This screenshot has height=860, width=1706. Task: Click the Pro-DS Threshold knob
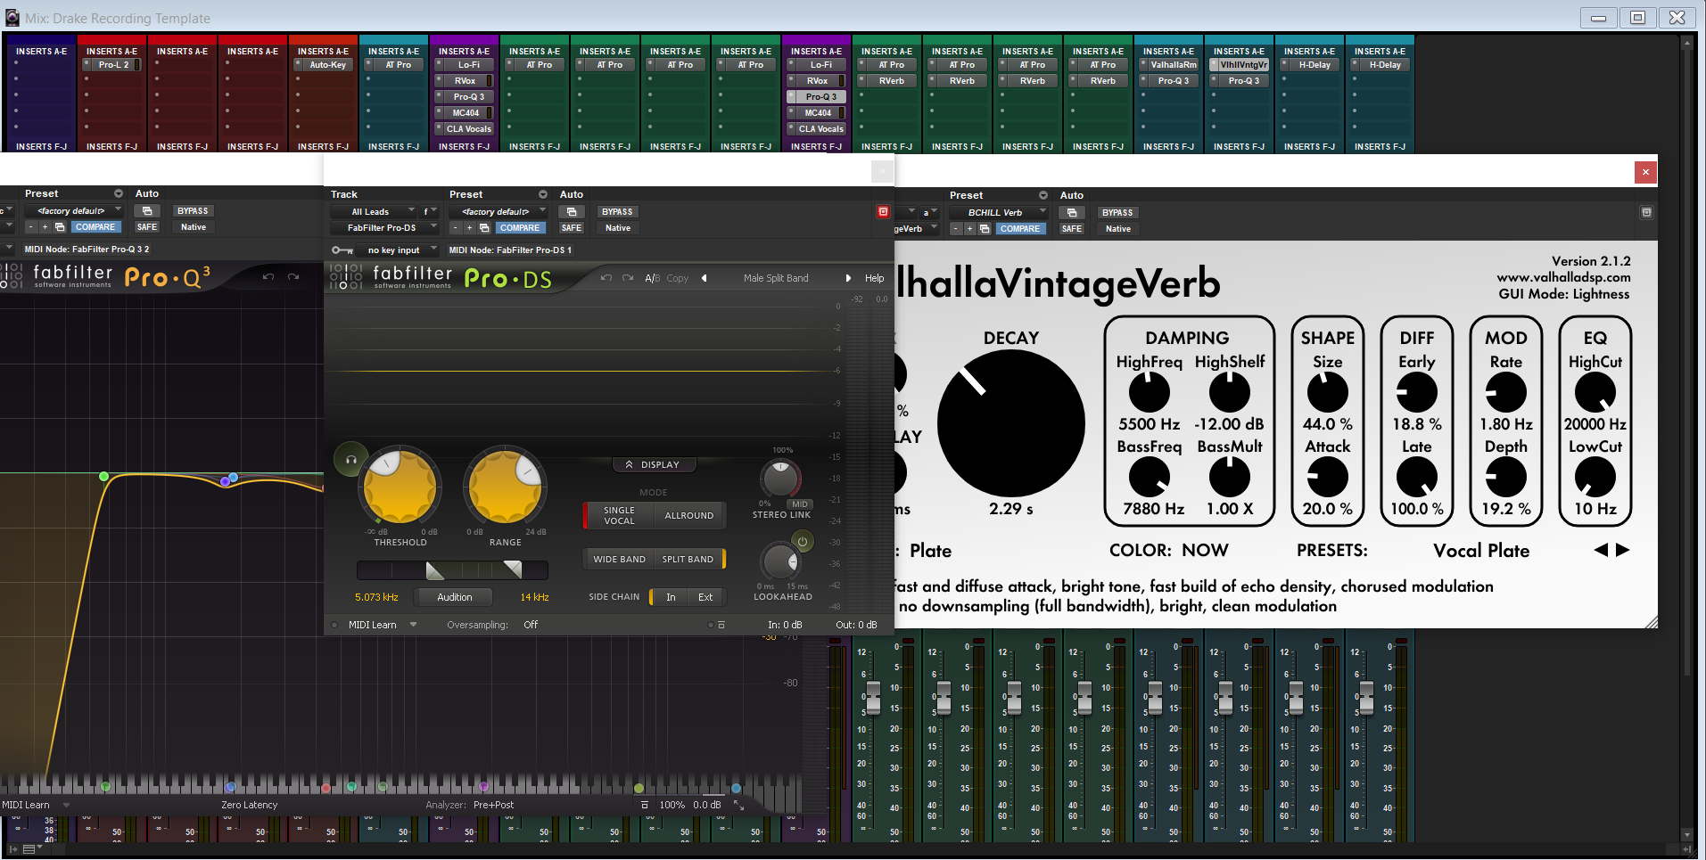pos(400,488)
